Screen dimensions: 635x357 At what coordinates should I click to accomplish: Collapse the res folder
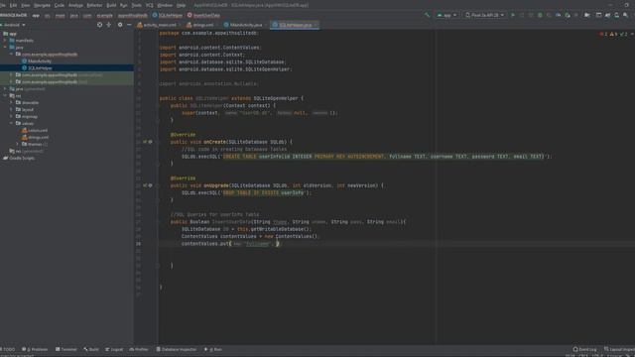pyautogui.click(x=5, y=96)
